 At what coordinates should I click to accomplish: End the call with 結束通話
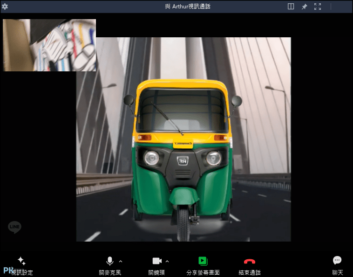[x=250, y=266]
